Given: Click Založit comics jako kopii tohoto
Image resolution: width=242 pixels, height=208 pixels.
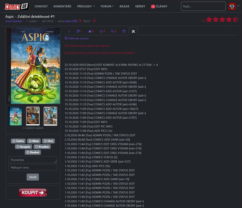Looking at the screenshot, I should pos(87,46).
